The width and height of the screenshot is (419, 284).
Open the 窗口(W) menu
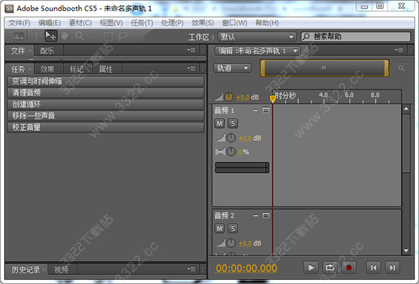click(x=235, y=23)
